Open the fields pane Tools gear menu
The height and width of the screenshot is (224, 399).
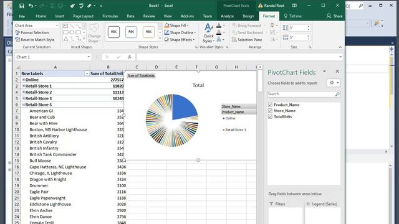334,83
